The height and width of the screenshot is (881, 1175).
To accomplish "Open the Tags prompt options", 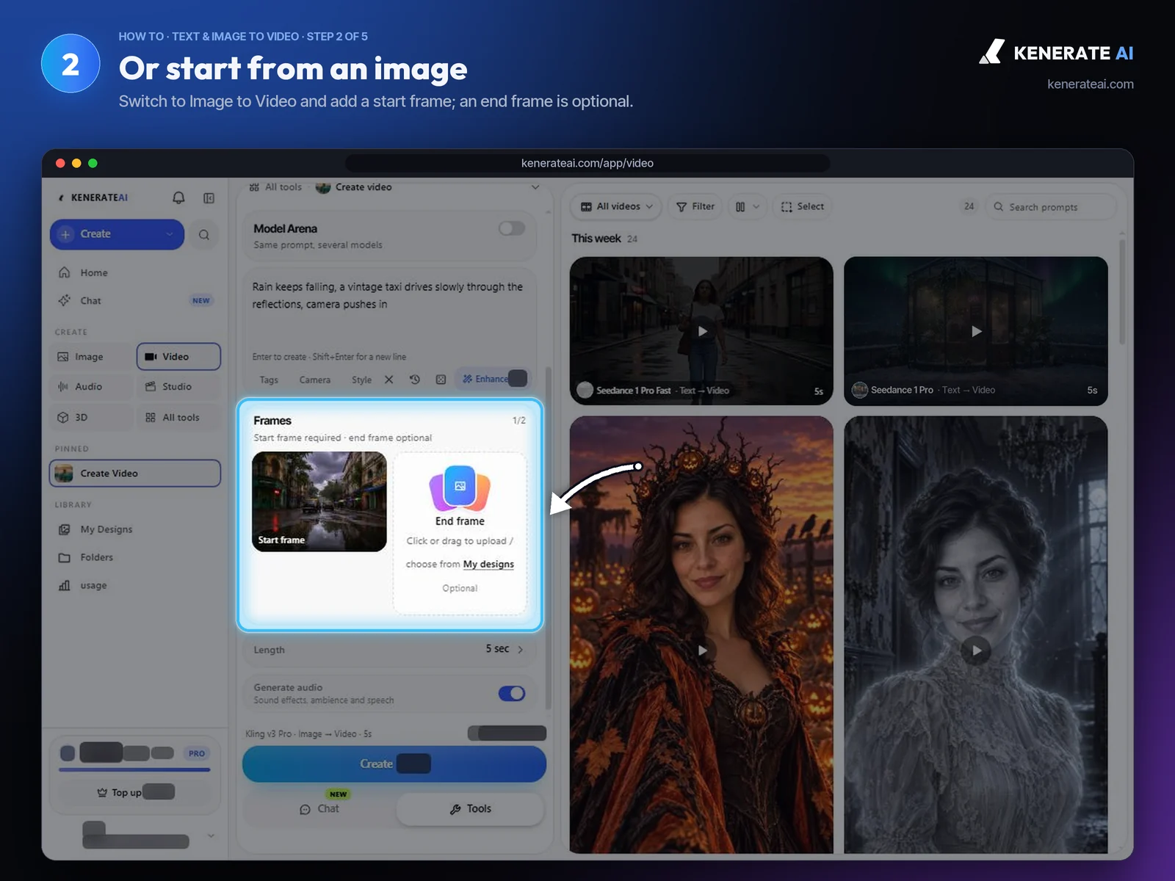I will 269,380.
